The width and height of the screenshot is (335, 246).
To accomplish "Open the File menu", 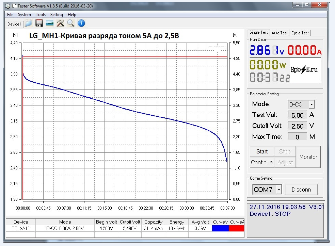I will [10, 15].
